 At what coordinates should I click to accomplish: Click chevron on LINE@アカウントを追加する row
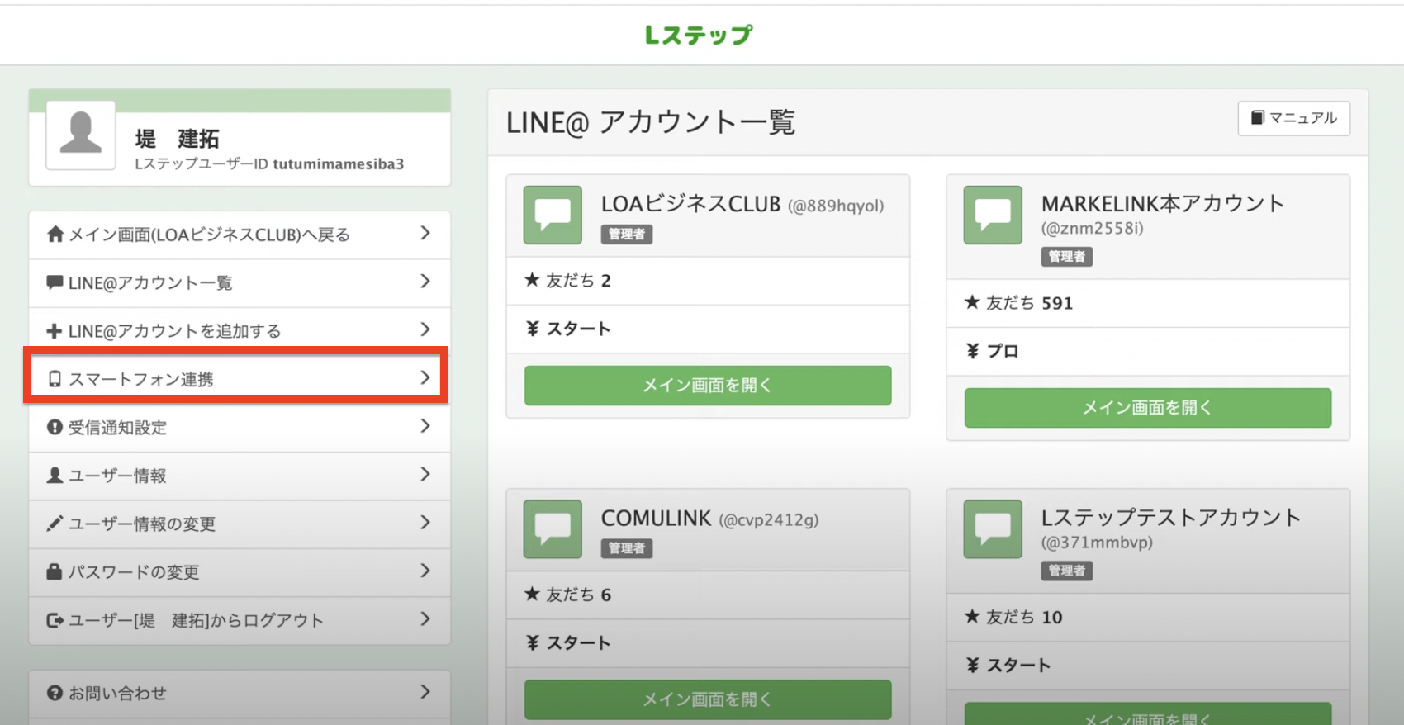425,329
